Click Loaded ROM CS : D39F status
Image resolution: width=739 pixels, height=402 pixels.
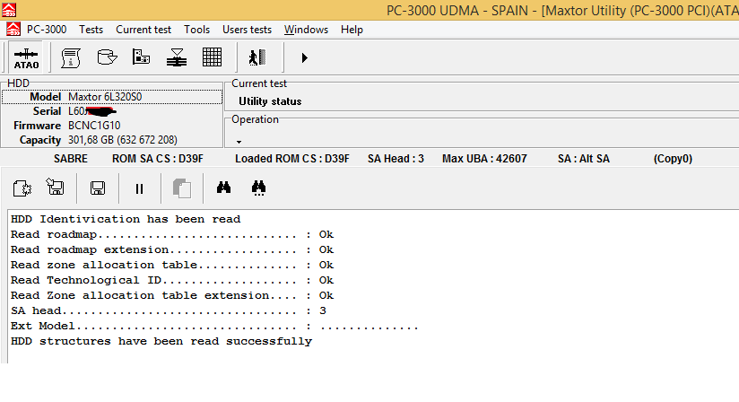(292, 159)
